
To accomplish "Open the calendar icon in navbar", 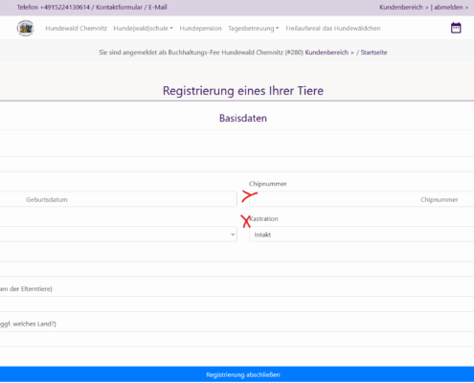I will (456, 28).
